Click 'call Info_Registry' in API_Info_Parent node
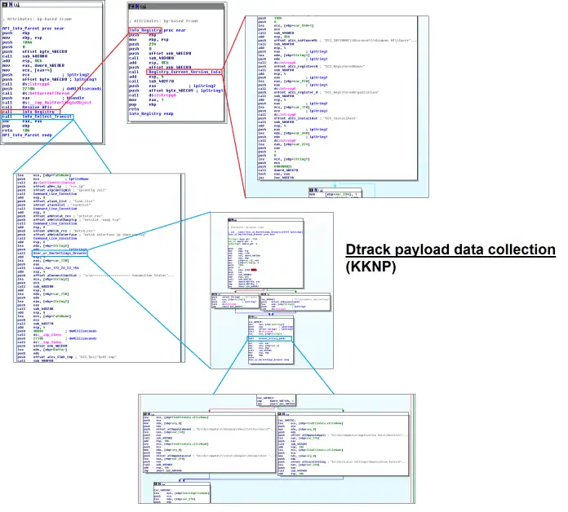The image size is (568, 512). click(x=30, y=112)
